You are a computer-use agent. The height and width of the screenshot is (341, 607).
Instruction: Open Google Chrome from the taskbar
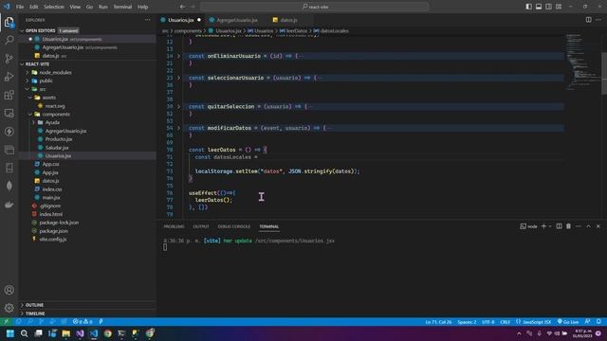click(107, 333)
